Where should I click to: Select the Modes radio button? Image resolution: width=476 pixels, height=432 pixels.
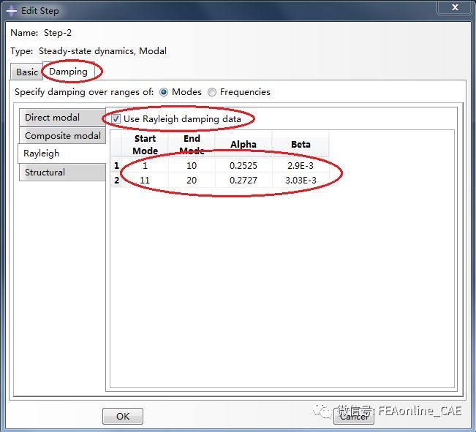[164, 92]
